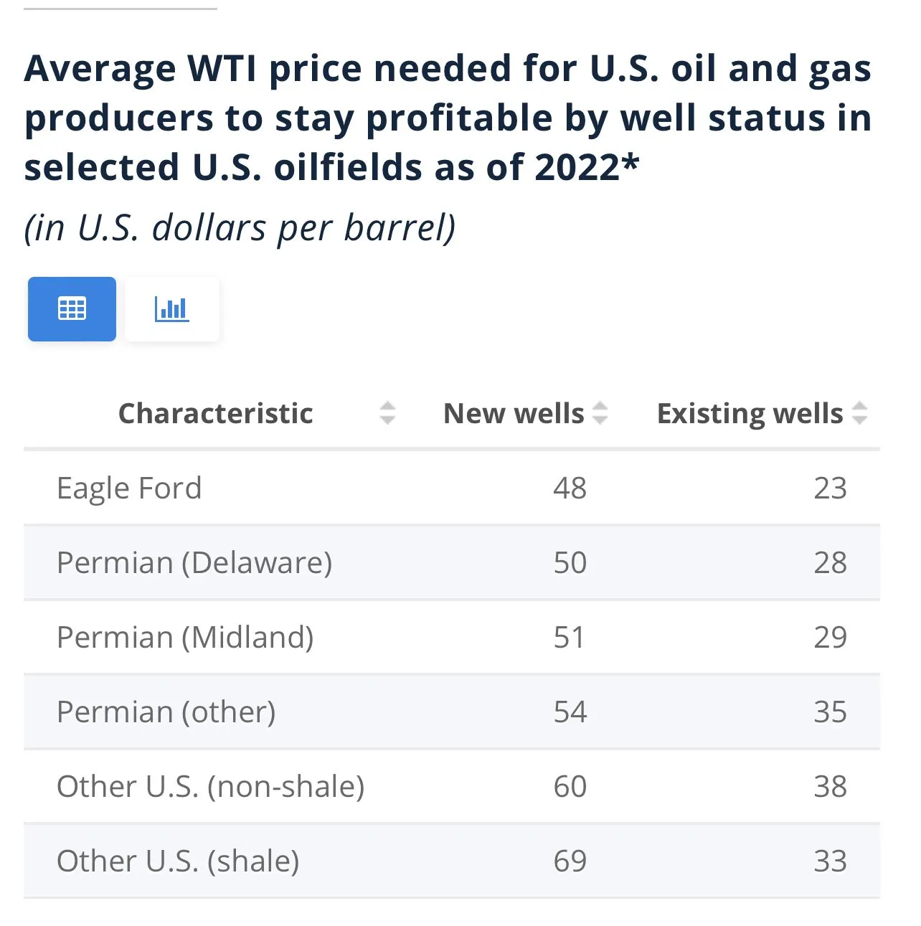921x926 pixels.
Task: Click the Eagle Ford new wells value 48
Action: pyautogui.click(x=570, y=488)
